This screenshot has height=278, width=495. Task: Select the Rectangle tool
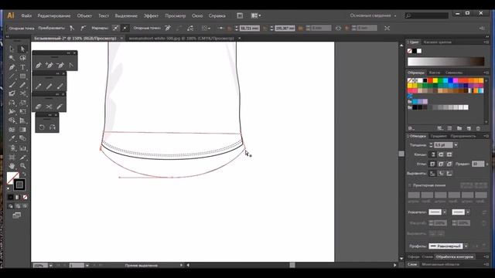[x=22, y=76]
